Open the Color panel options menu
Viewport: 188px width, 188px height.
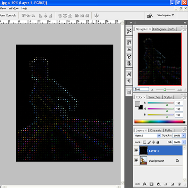point(185,98)
